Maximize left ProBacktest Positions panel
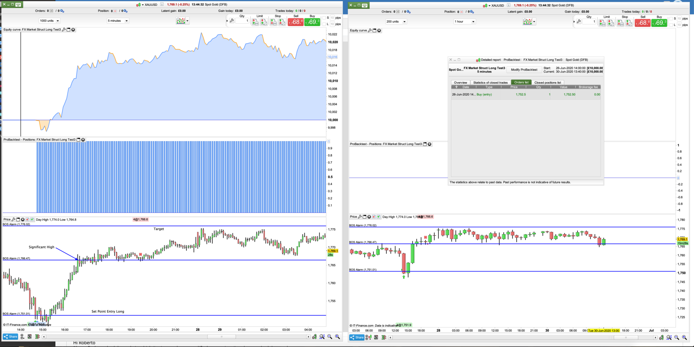The height and width of the screenshot is (347, 694). pyautogui.click(x=78, y=139)
